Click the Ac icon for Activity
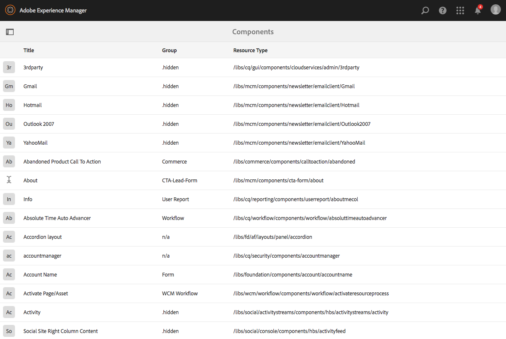This screenshot has width=506, height=339. point(9,312)
